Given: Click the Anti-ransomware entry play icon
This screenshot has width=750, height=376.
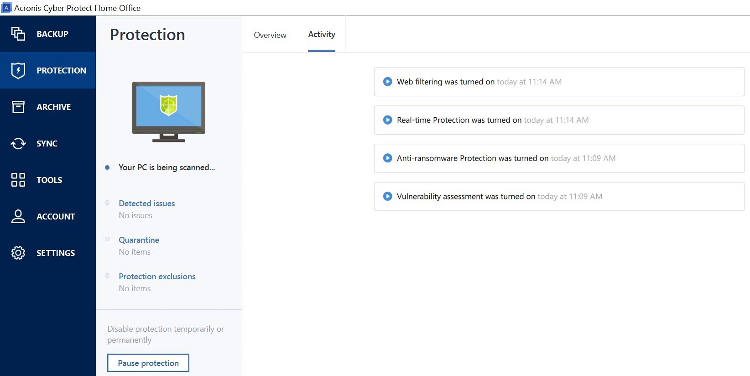Looking at the screenshot, I should [387, 158].
